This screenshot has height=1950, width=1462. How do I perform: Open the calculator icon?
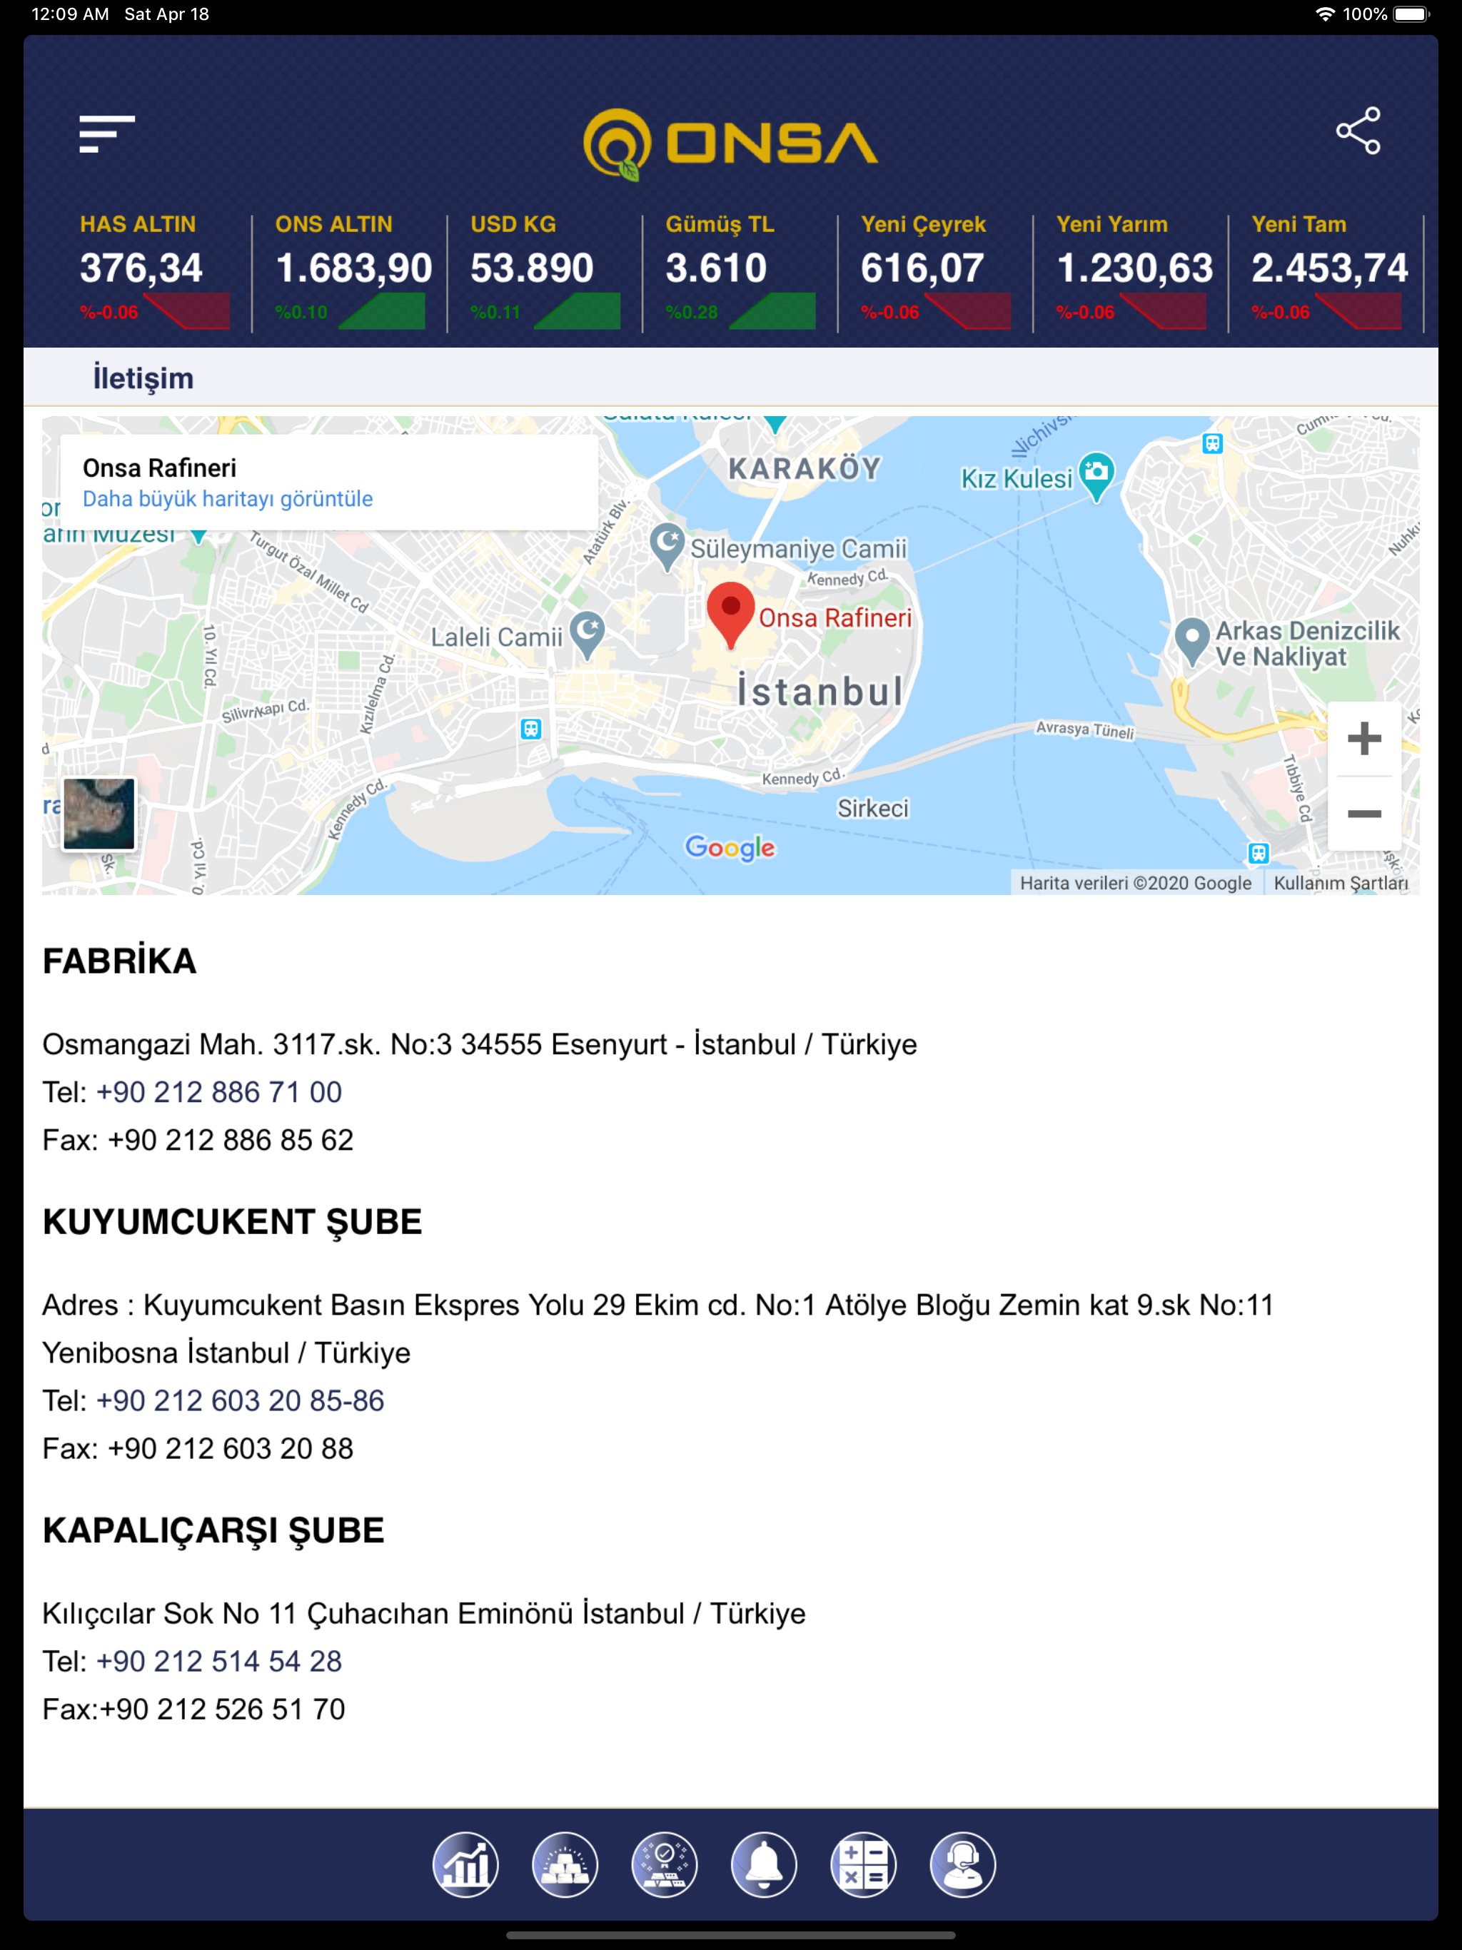click(863, 1864)
